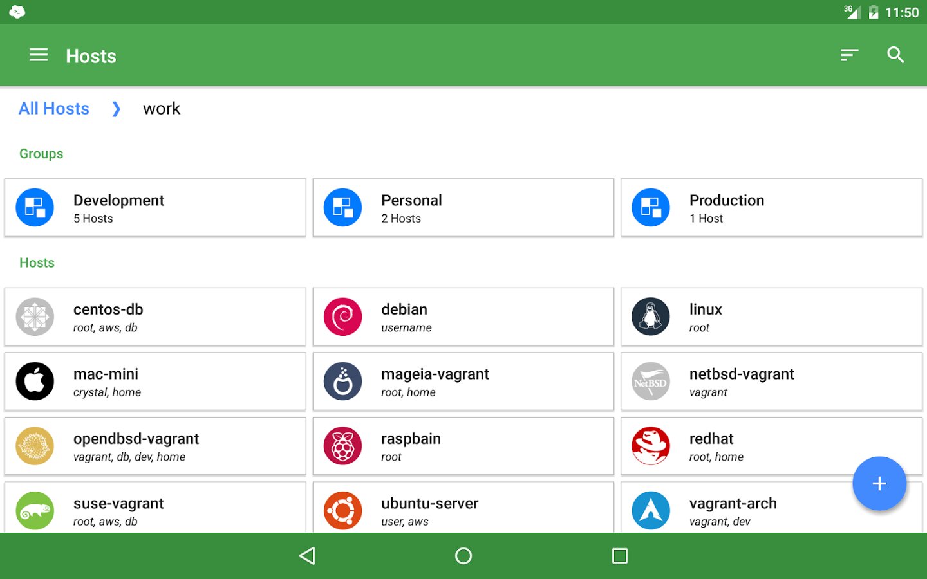Click the breadcrumb chevron arrow
The width and height of the screenshot is (927, 579).
pos(116,109)
